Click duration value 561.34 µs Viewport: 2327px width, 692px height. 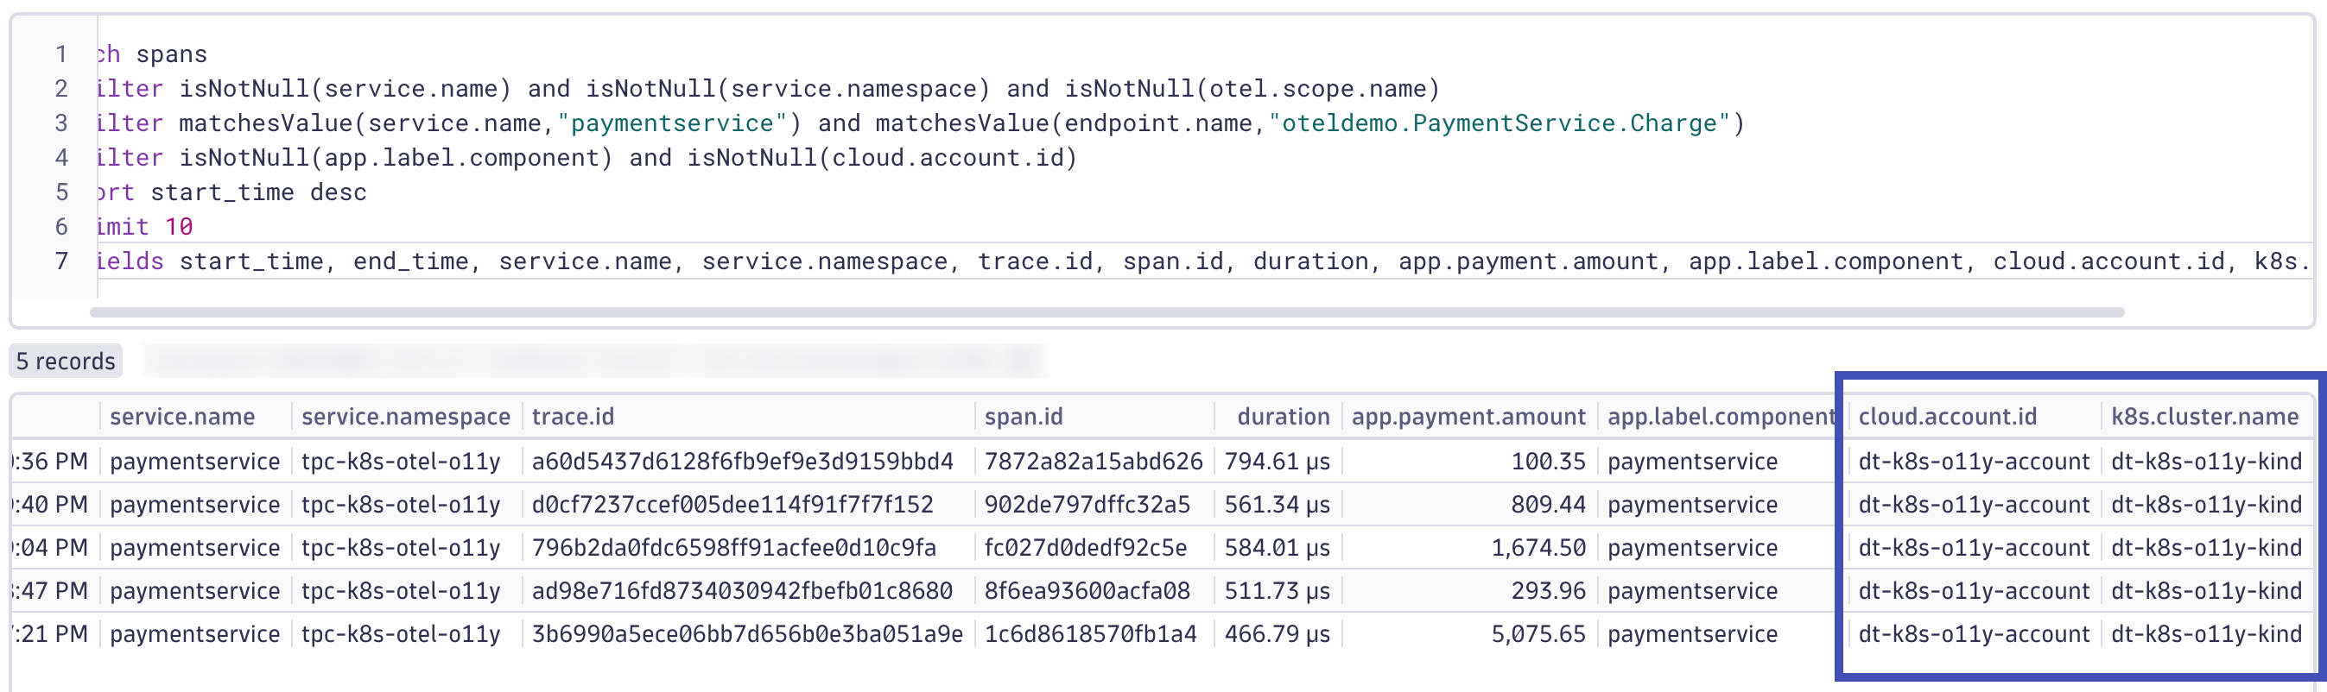click(x=1278, y=505)
